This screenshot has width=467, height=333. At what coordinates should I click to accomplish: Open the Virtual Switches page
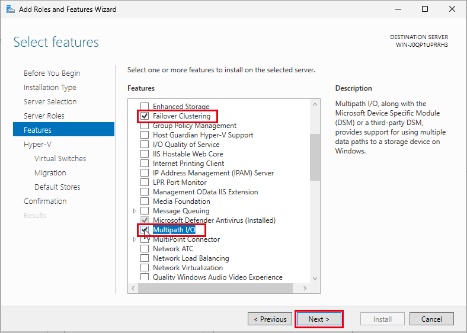click(x=60, y=158)
